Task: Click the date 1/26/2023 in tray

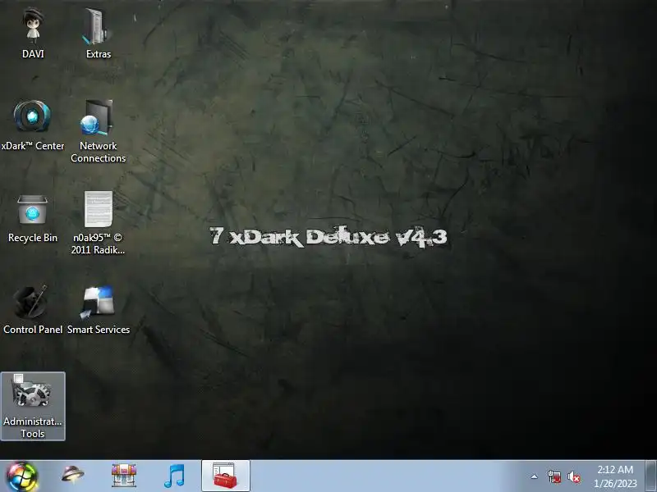Action: click(615, 483)
